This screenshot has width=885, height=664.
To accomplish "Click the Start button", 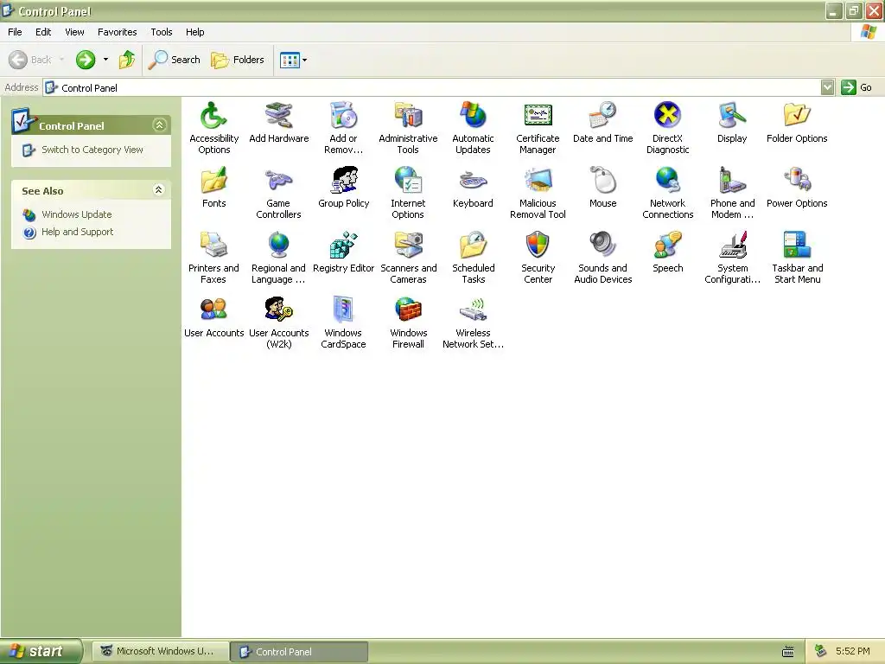I will click(41, 651).
